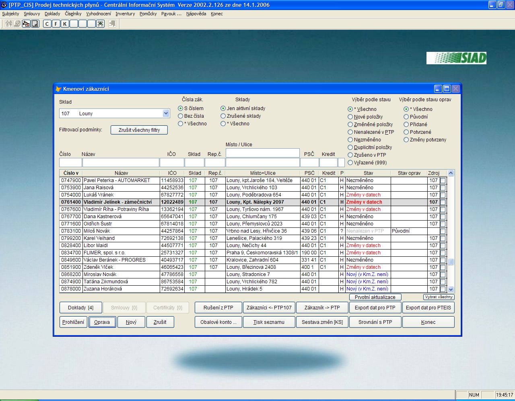The image size is (515, 401).
Task: Click the document sheet toolbar icon
Action: coord(35,24)
